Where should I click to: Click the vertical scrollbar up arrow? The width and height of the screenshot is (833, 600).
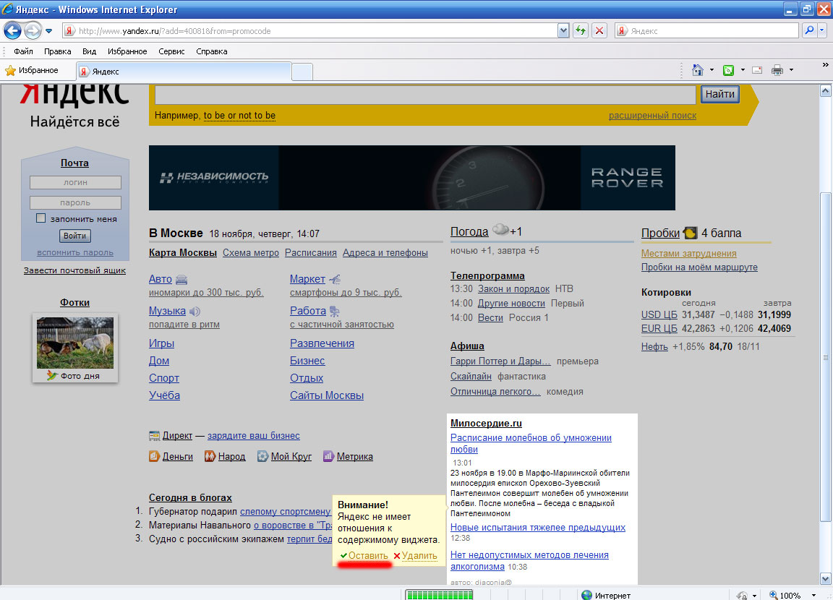(826, 91)
